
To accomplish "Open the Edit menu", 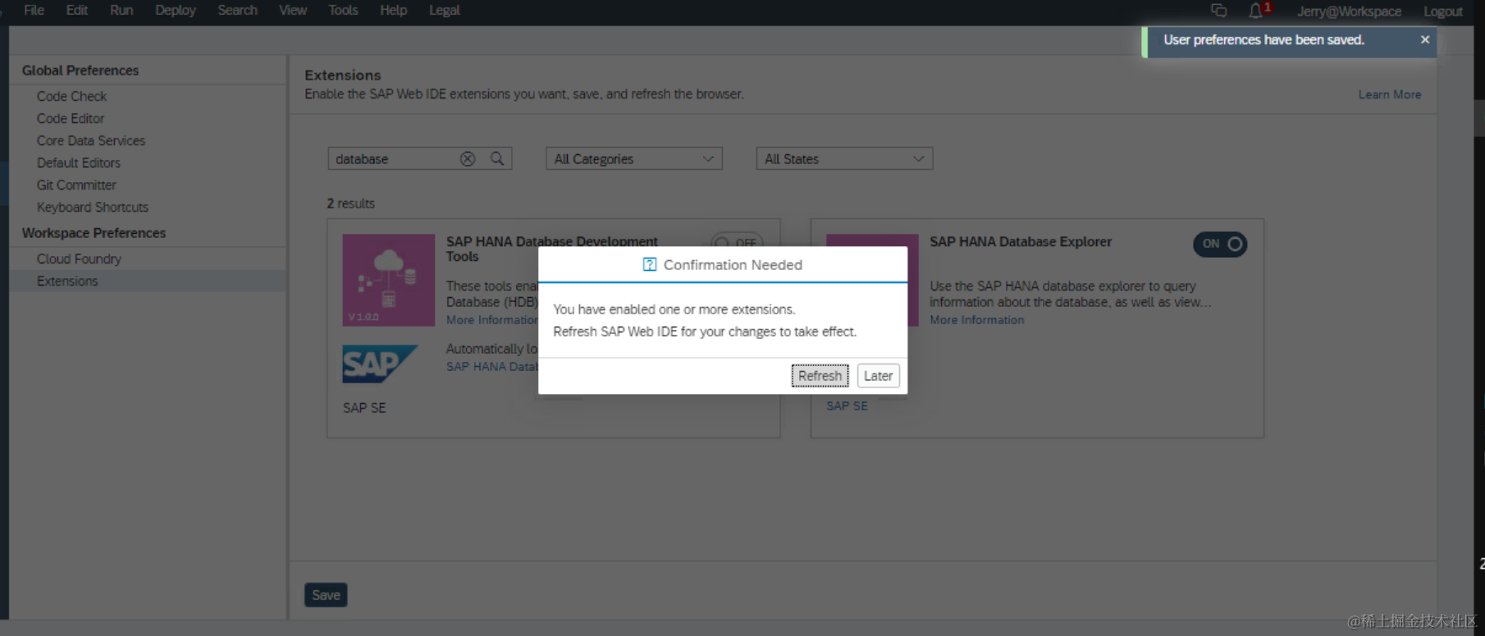I will (x=77, y=10).
